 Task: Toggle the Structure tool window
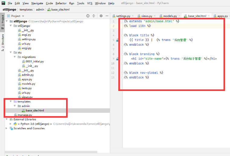(2, 42)
